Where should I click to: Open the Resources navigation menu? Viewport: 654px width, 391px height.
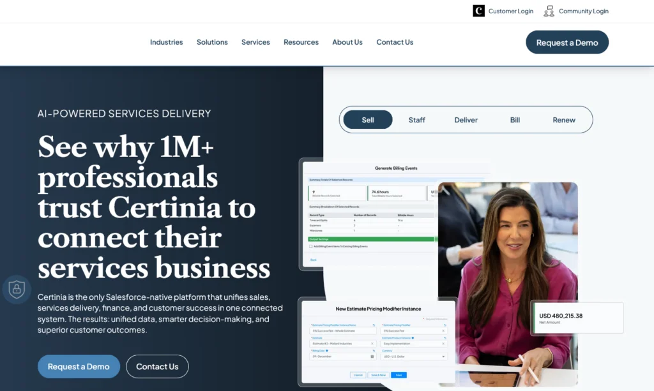pos(301,42)
